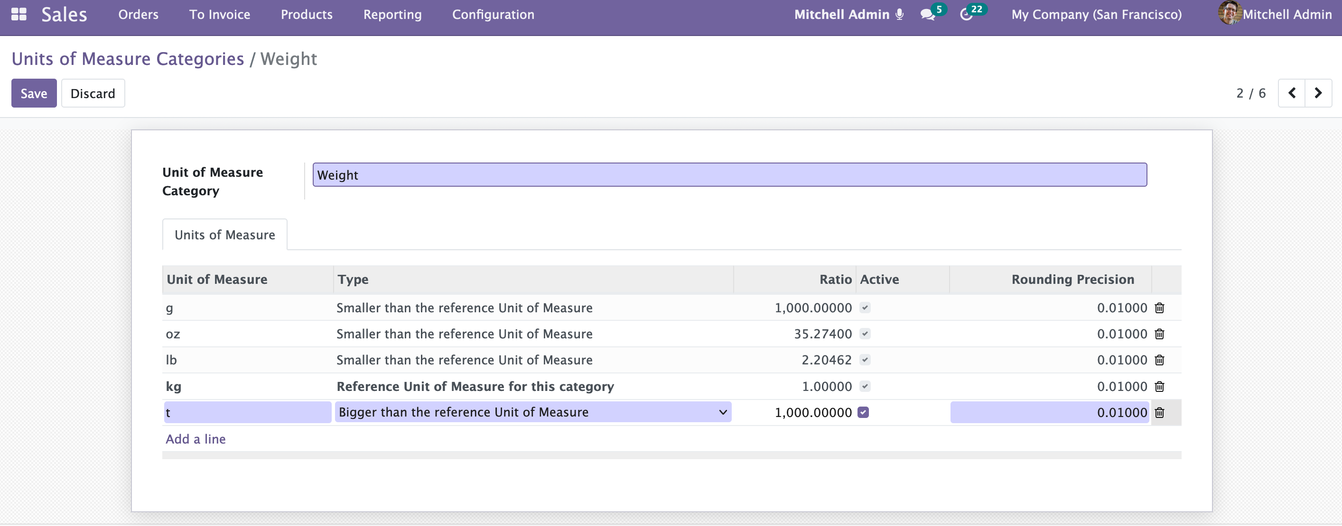Delete the kg unit row with trash icon
Viewport: 1342px width, 526px height.
tap(1159, 387)
